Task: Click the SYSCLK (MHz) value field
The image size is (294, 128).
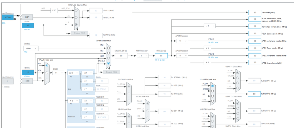Action: [121, 56]
